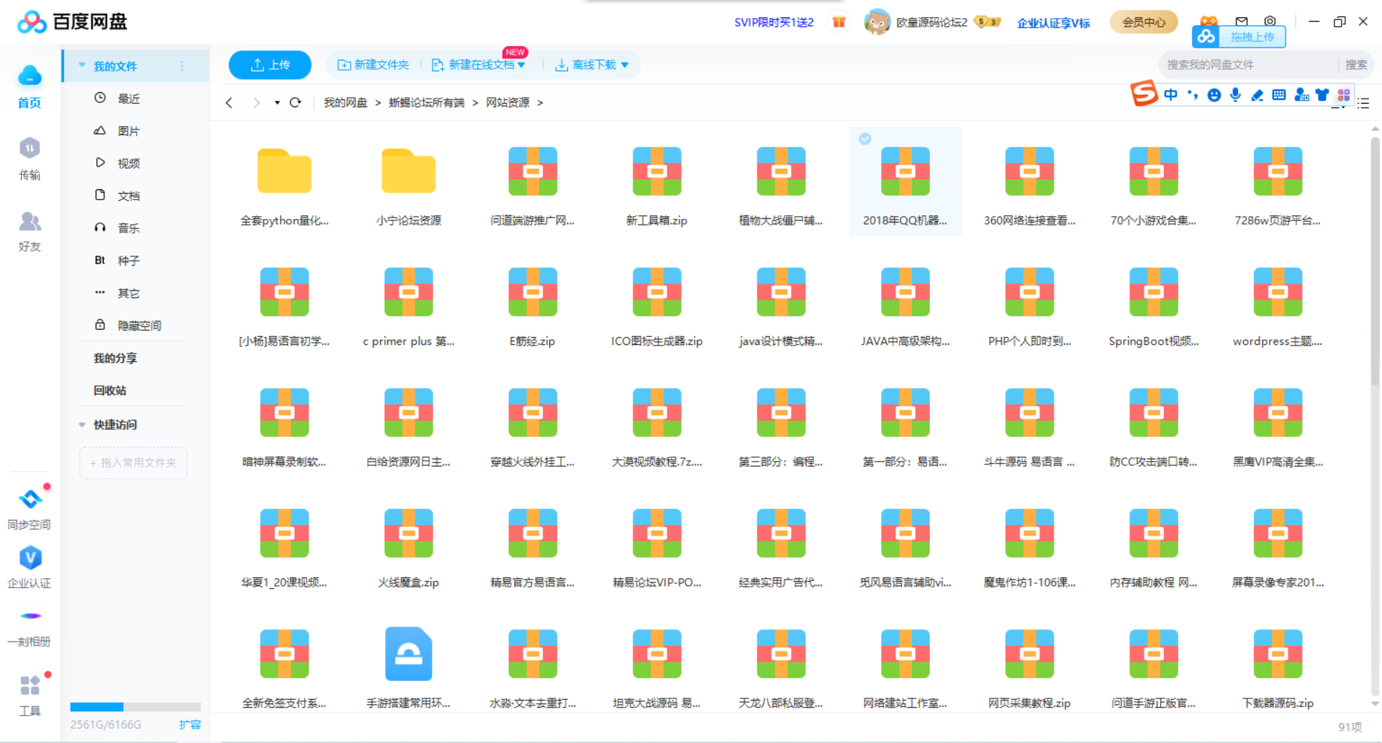The image size is (1382, 743).
Task: Open Sogou skin shirt icon
Action: tap(1322, 95)
